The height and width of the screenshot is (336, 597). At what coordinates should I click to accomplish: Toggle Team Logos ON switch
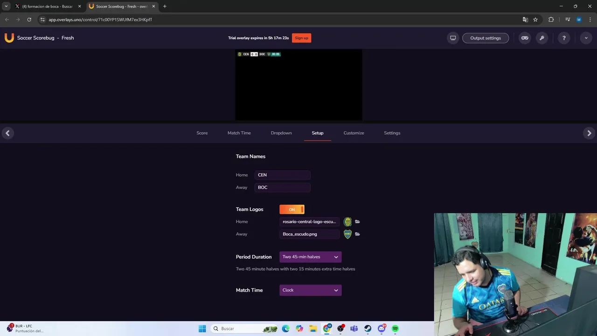292,210
